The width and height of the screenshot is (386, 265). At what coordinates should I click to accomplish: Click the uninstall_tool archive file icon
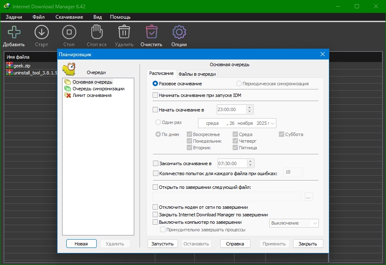[10, 72]
